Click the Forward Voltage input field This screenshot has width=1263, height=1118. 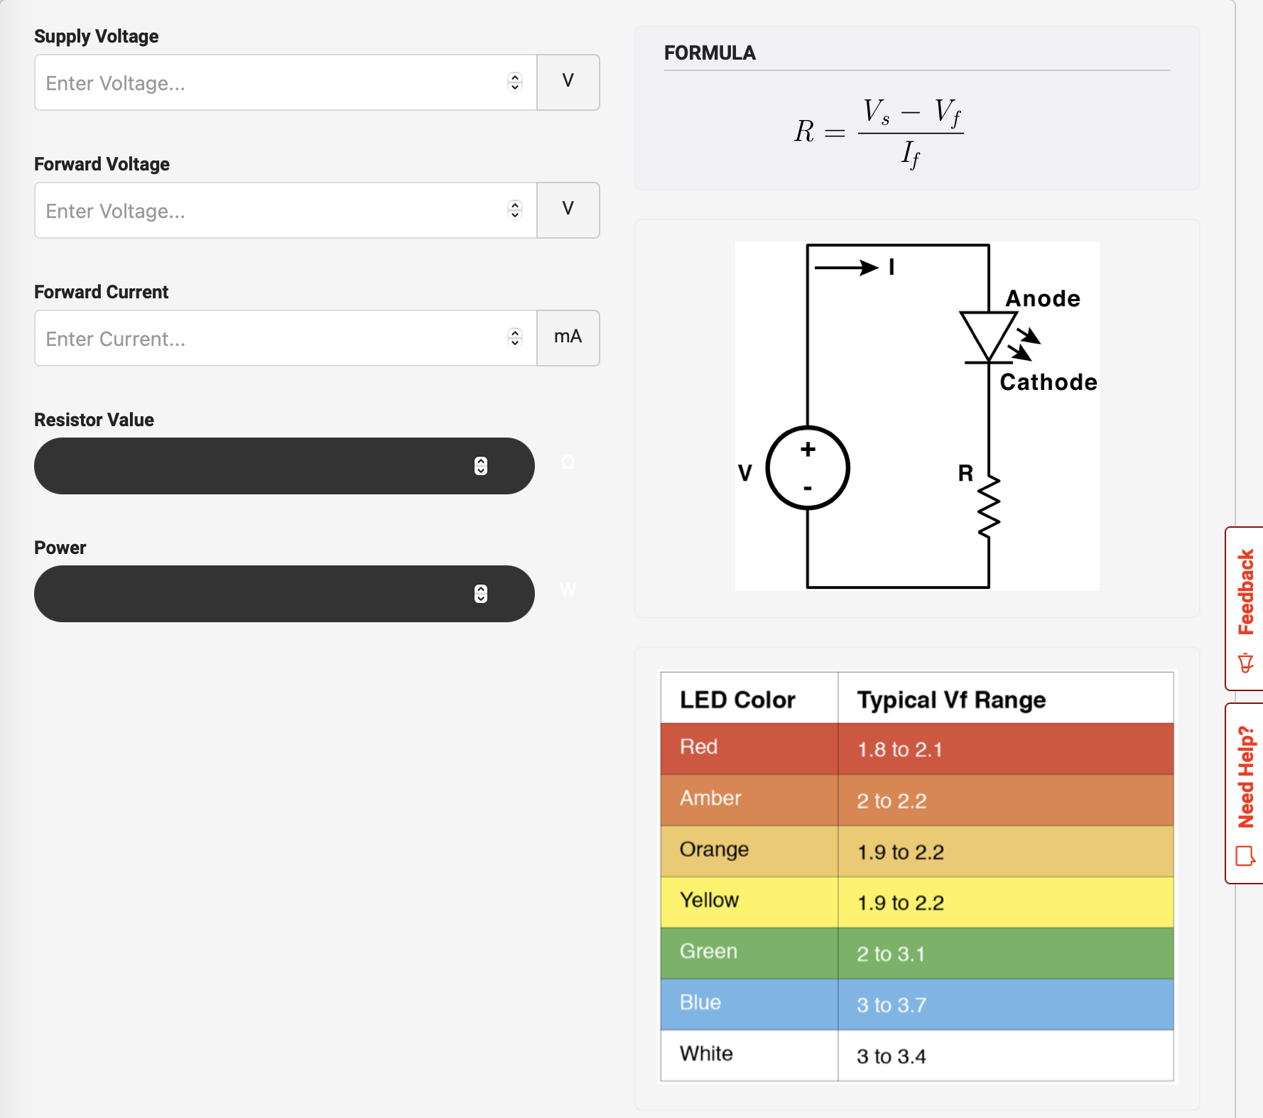pyautogui.click(x=286, y=210)
